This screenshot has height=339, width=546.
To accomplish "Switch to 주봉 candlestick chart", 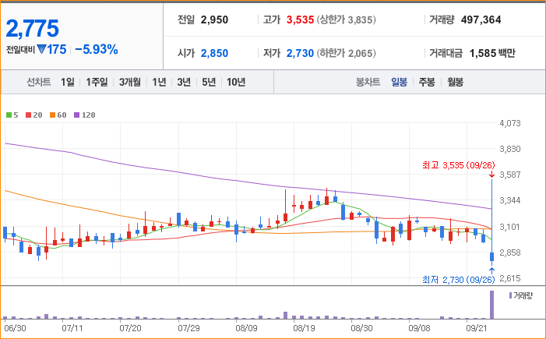I will click(x=427, y=83).
